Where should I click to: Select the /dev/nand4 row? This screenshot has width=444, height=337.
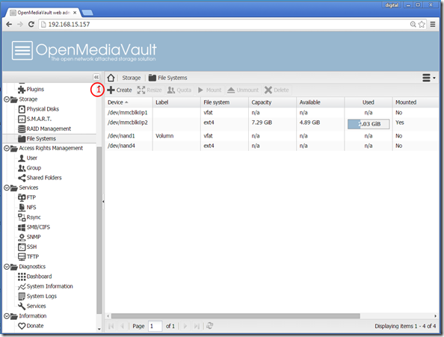coord(272,146)
